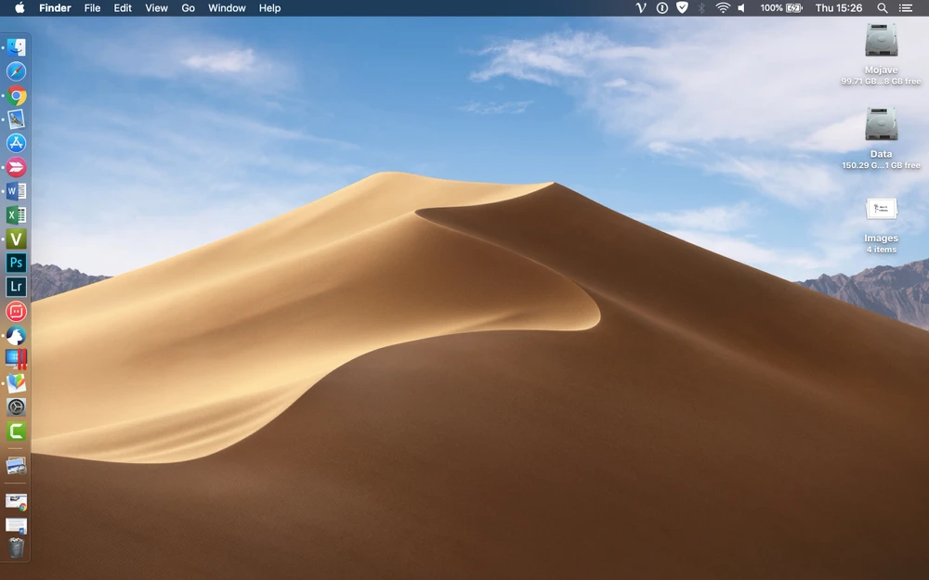Open the Trash in the Dock
Screen dimensions: 929x580
click(16, 548)
